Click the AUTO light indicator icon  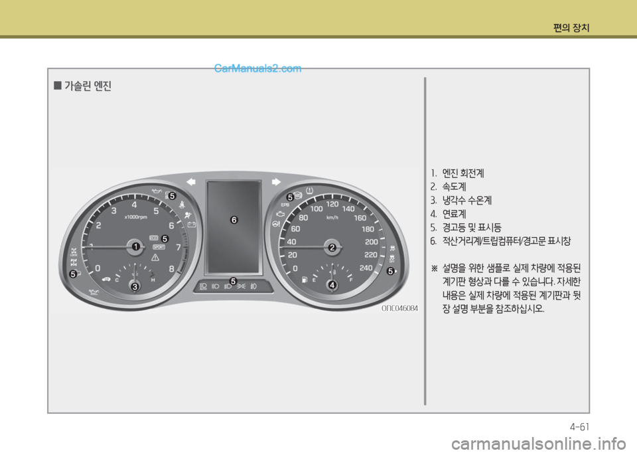(204, 286)
